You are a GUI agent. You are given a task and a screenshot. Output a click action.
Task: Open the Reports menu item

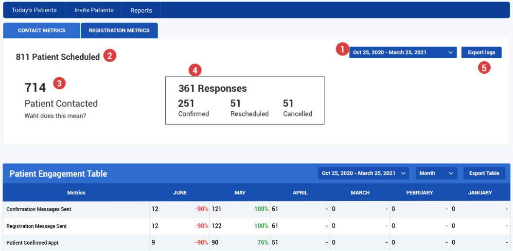141,10
